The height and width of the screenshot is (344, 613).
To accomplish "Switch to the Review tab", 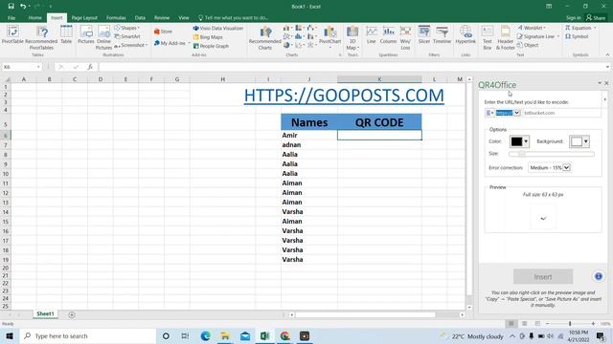I will pyautogui.click(x=162, y=17).
